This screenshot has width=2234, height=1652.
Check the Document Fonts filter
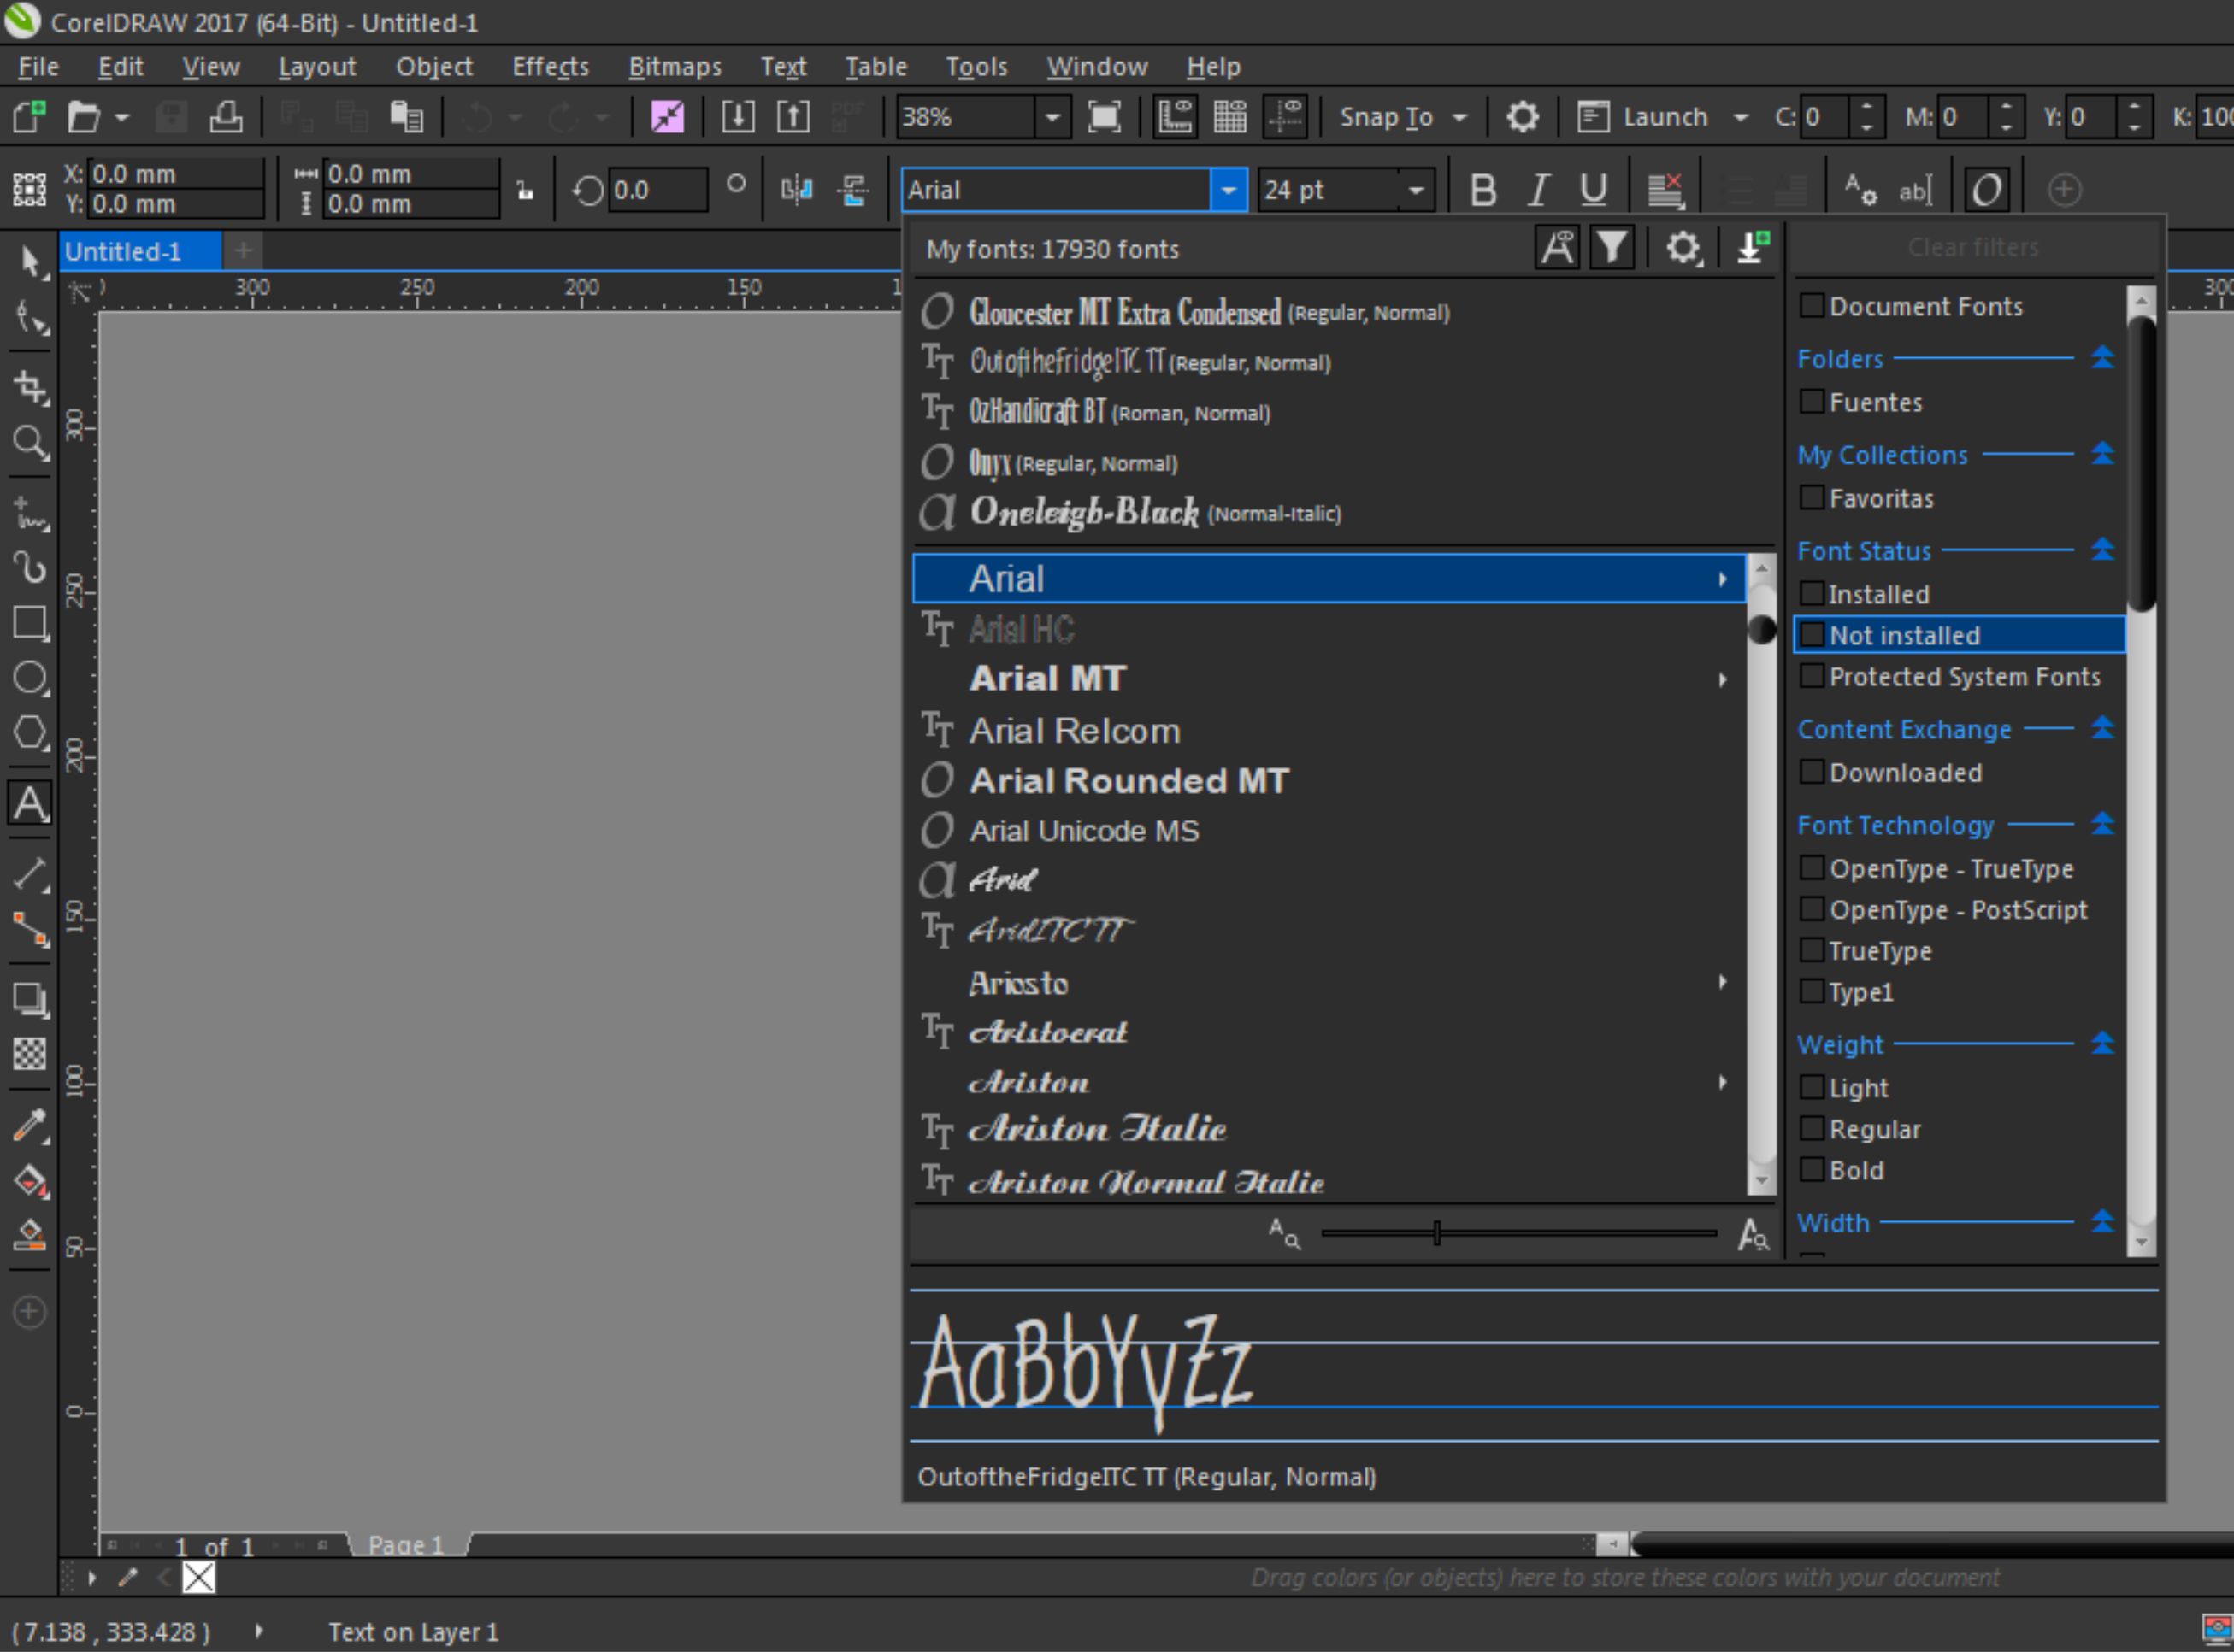(x=1812, y=305)
